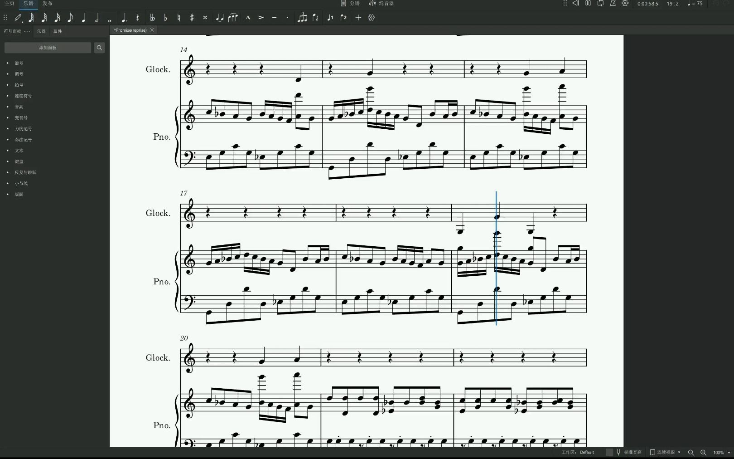Viewport: 734px width, 459px height.
Task: Click the tempo display = 75
Action: pyautogui.click(x=695, y=4)
